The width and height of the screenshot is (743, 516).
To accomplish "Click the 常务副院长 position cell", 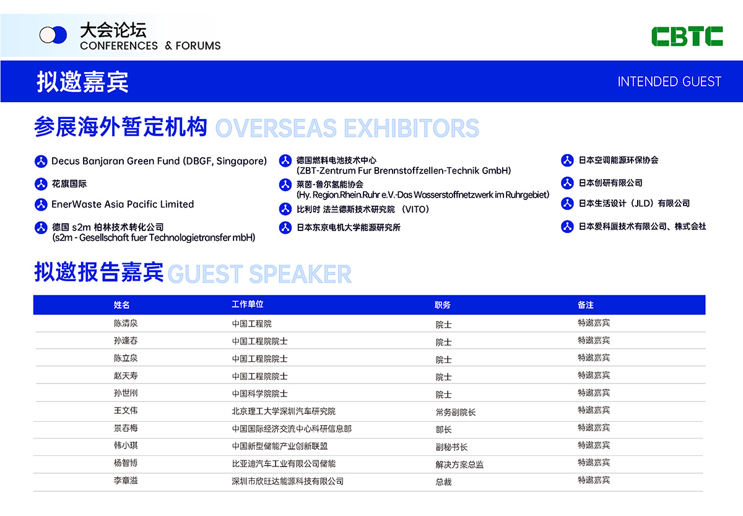I will 456,412.
